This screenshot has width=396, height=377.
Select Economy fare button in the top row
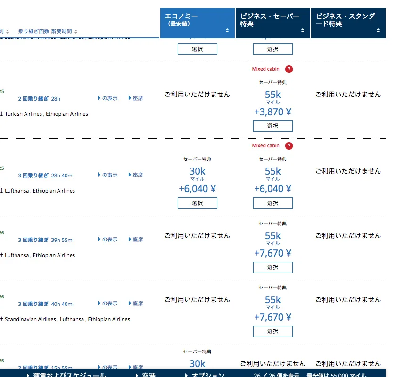197,49
